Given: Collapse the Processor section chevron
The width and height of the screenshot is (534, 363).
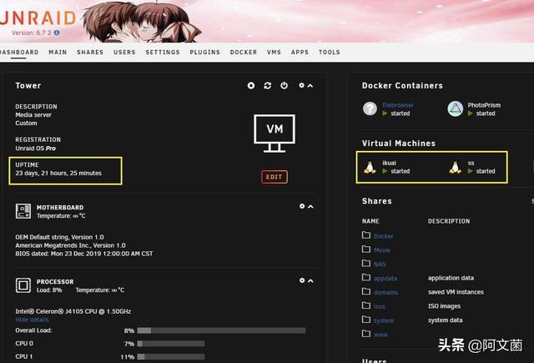Looking at the screenshot, I should coord(310,280).
